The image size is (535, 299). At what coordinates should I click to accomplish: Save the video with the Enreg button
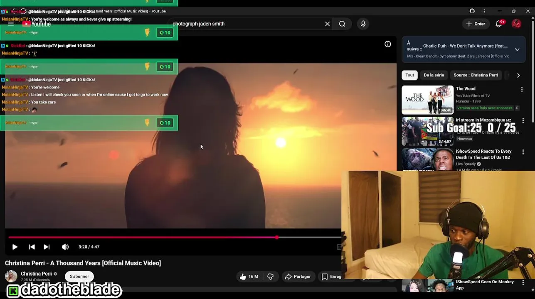(x=331, y=277)
